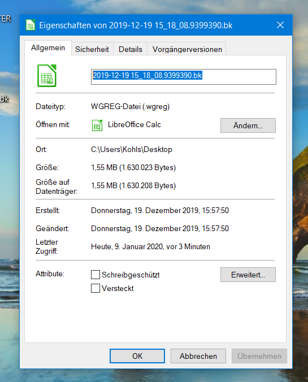Close the Eigenschaften dialog with the X

tap(280, 25)
